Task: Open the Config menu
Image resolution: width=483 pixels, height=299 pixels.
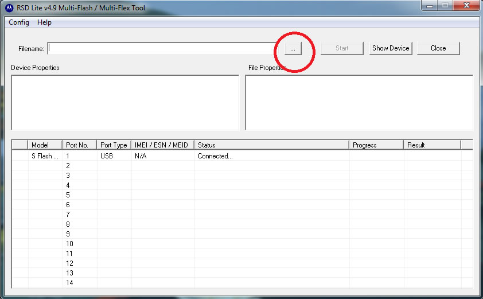Action: point(19,22)
